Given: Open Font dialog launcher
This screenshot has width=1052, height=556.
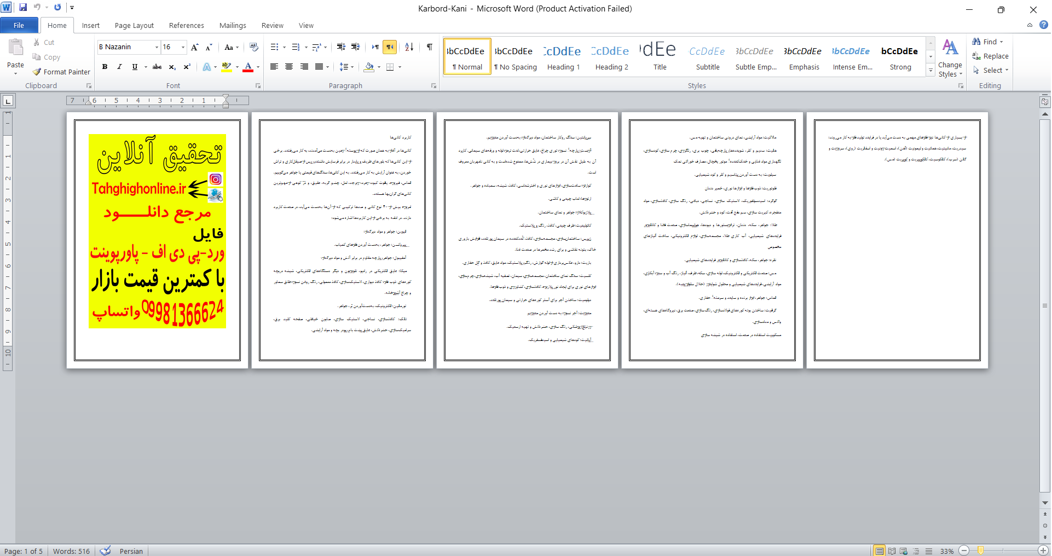Looking at the screenshot, I should (258, 86).
